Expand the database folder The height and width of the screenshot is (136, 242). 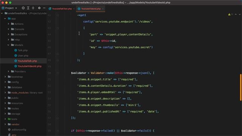point(5,87)
